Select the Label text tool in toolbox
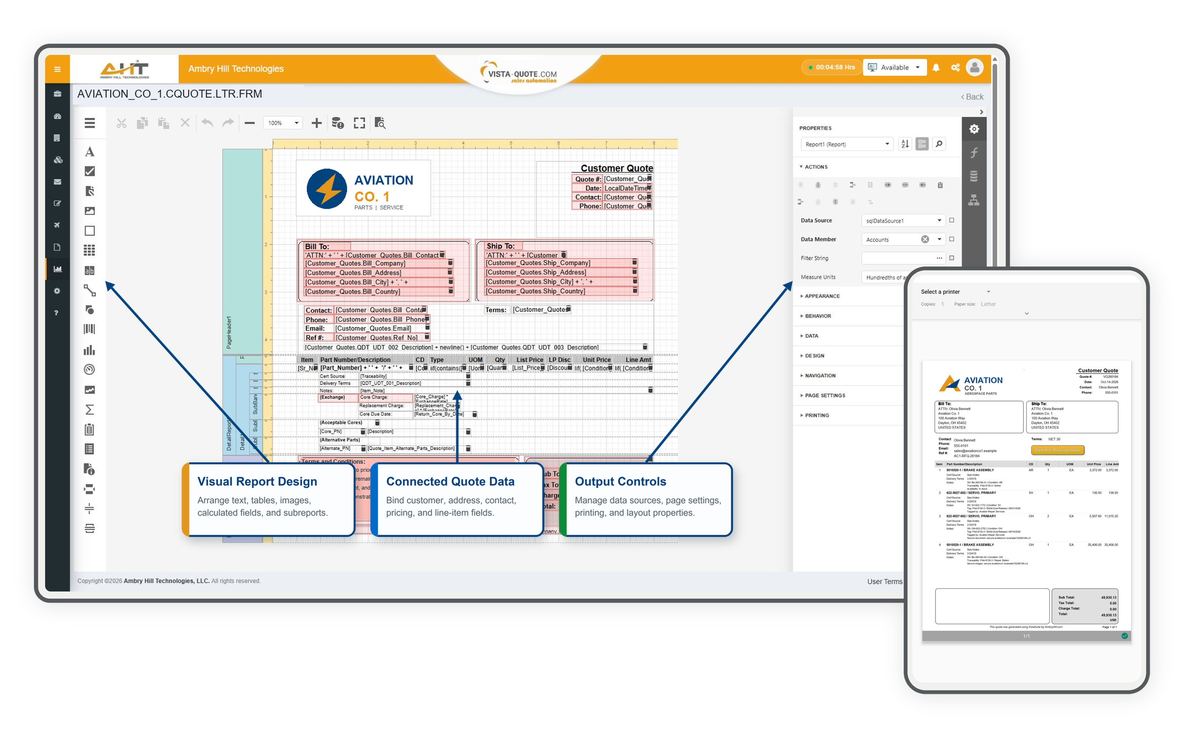Screen dimensions: 1188x730 [x=90, y=152]
